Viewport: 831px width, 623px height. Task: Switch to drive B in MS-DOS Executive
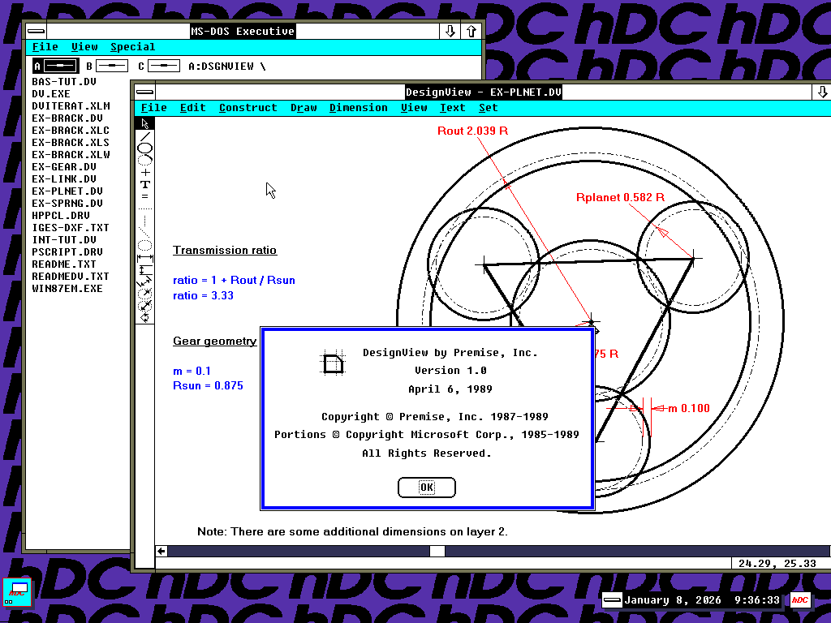click(x=105, y=66)
